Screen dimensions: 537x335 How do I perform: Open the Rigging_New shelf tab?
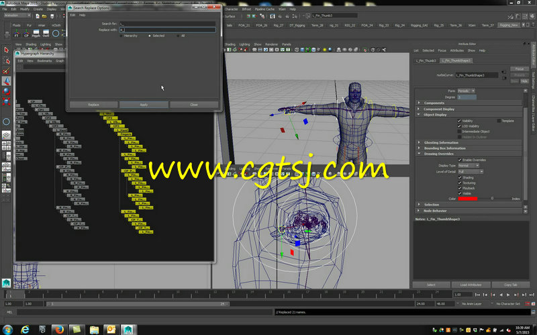coord(509,26)
